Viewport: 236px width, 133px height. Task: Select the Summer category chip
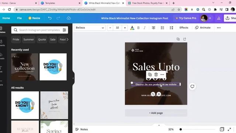pos(29,40)
